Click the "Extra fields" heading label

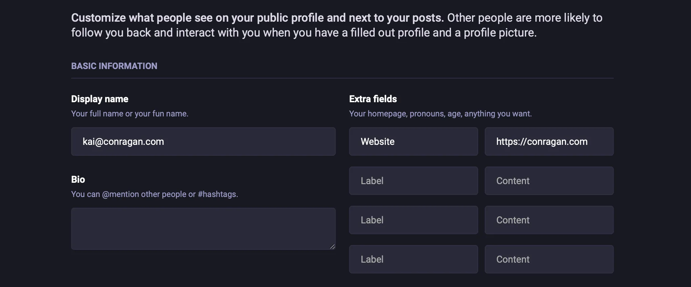373,99
